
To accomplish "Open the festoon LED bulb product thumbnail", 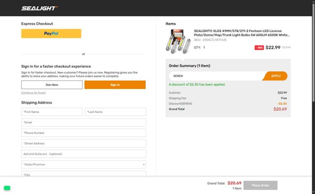I will [x=178, y=41].
